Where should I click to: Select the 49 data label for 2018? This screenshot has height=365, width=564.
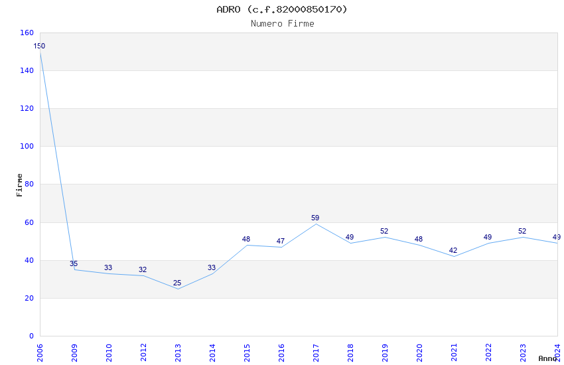[350, 237]
